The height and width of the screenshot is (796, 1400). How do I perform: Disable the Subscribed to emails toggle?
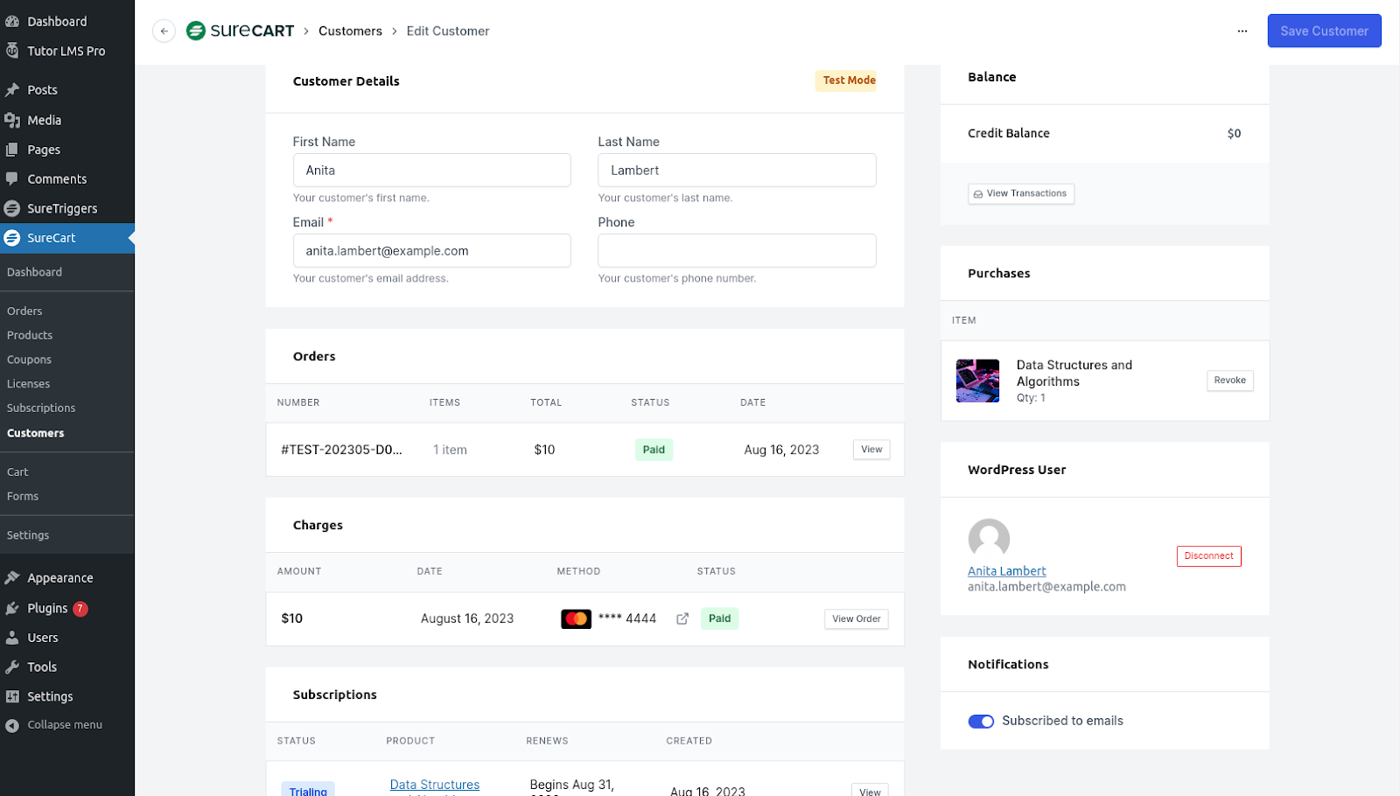981,721
